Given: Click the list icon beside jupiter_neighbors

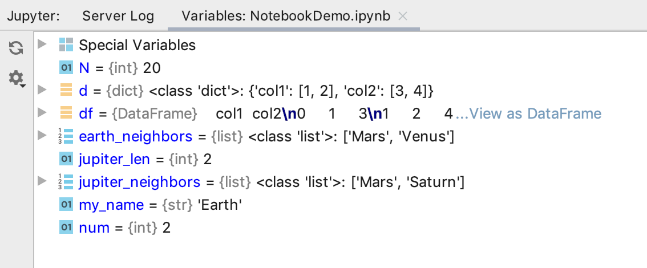Looking at the screenshot, I should (x=66, y=181).
